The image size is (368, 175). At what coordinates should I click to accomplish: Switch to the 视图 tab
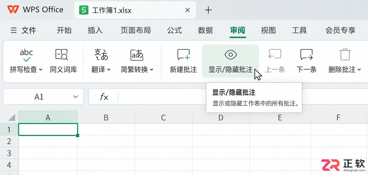tap(268, 30)
